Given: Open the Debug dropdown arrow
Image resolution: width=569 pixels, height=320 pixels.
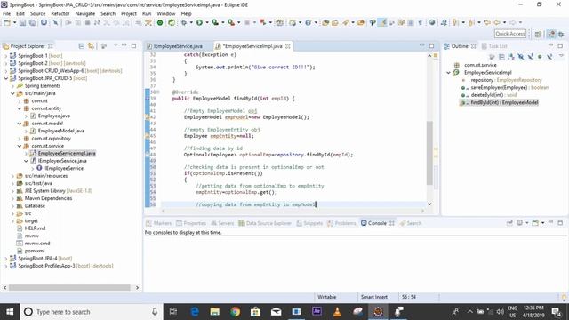Looking at the screenshot, I should [191, 22].
